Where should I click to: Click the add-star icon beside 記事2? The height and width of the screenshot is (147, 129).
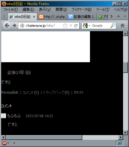click(x=28, y=73)
